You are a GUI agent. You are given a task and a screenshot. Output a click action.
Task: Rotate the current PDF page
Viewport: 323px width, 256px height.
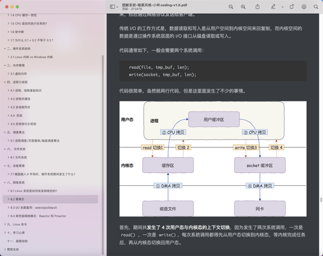coord(292,7)
